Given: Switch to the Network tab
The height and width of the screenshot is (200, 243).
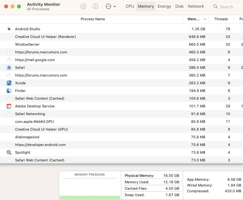Looking at the screenshot, I should tap(196, 6).
